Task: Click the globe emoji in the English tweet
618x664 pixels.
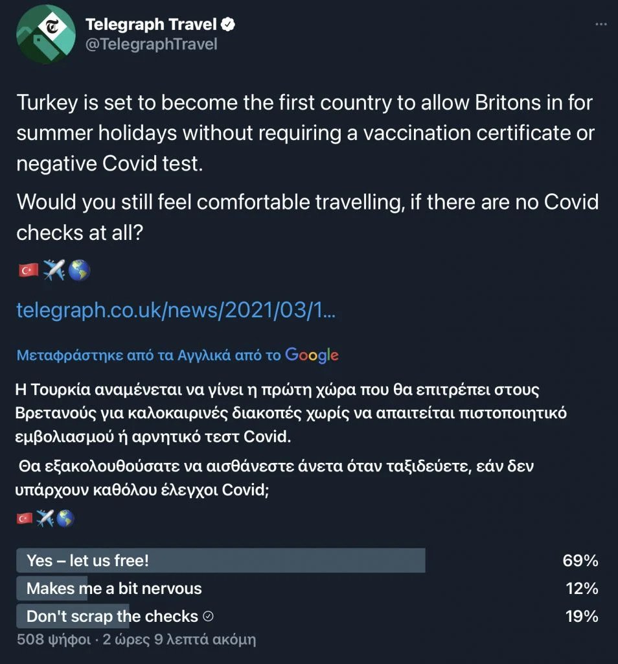Action: (79, 271)
